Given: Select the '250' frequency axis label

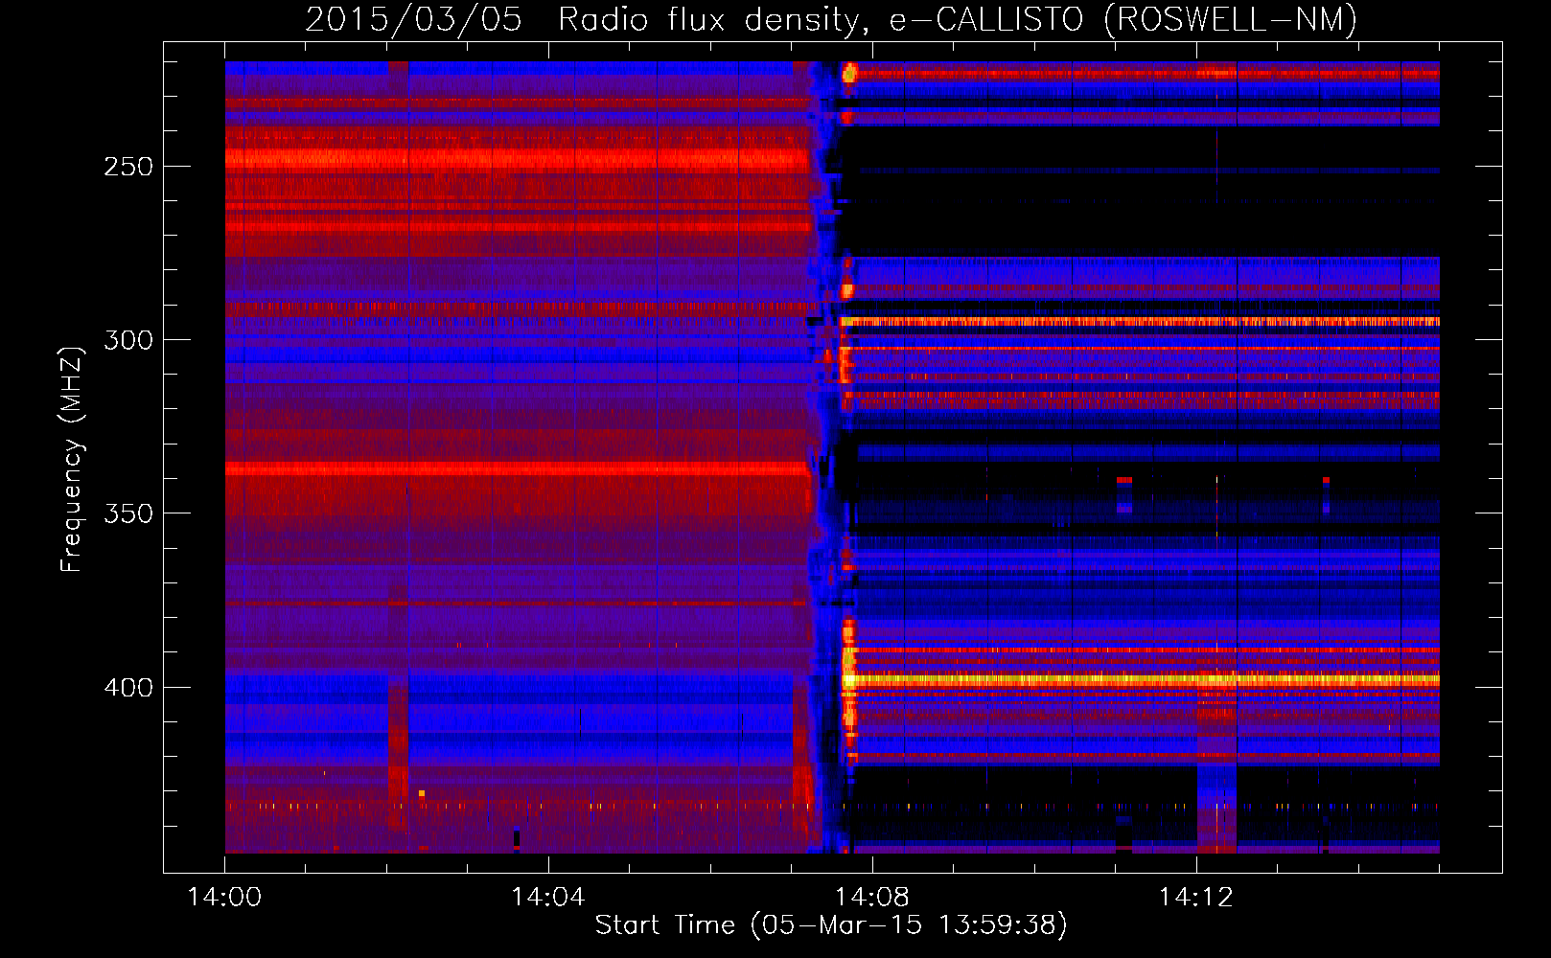Looking at the screenshot, I should pos(128,167).
